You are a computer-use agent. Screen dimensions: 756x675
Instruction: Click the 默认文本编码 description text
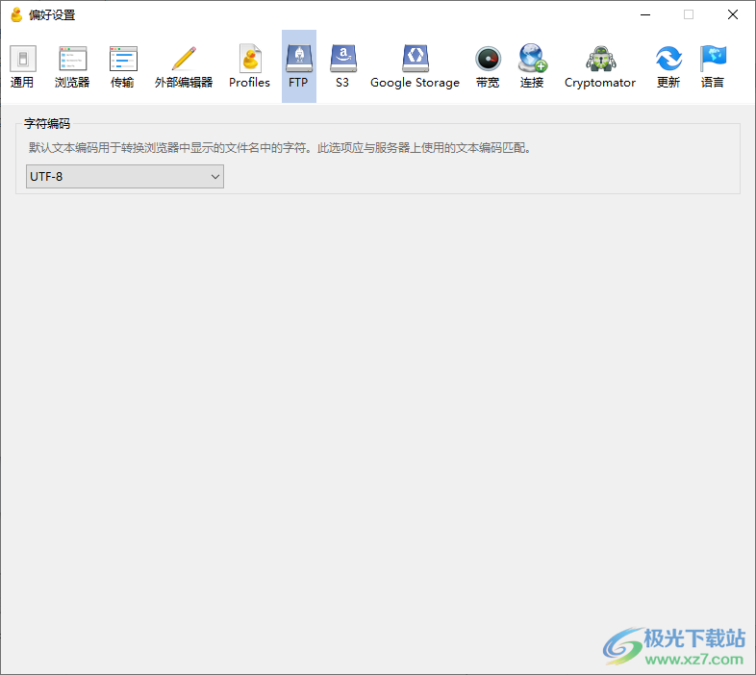click(281, 147)
